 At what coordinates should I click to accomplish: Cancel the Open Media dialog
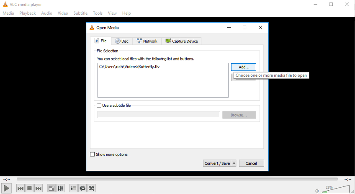point(251,163)
